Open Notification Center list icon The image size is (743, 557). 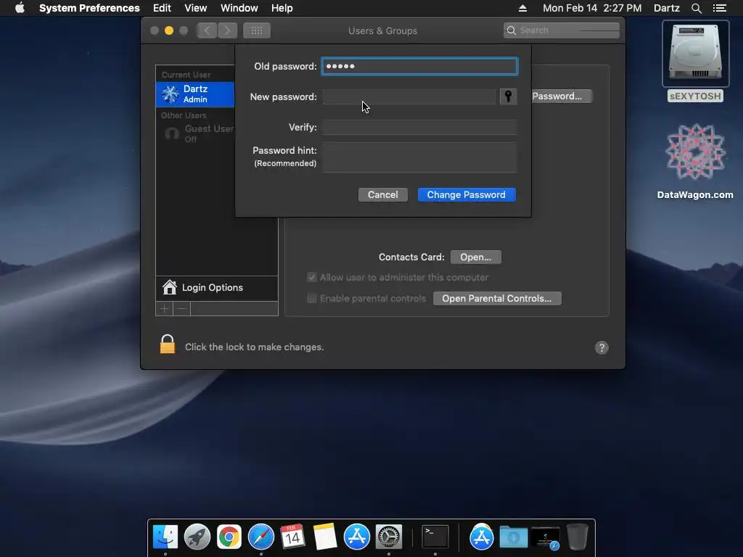click(x=719, y=8)
